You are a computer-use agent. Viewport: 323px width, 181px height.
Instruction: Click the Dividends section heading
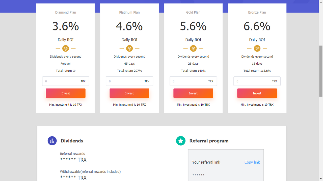(x=72, y=141)
